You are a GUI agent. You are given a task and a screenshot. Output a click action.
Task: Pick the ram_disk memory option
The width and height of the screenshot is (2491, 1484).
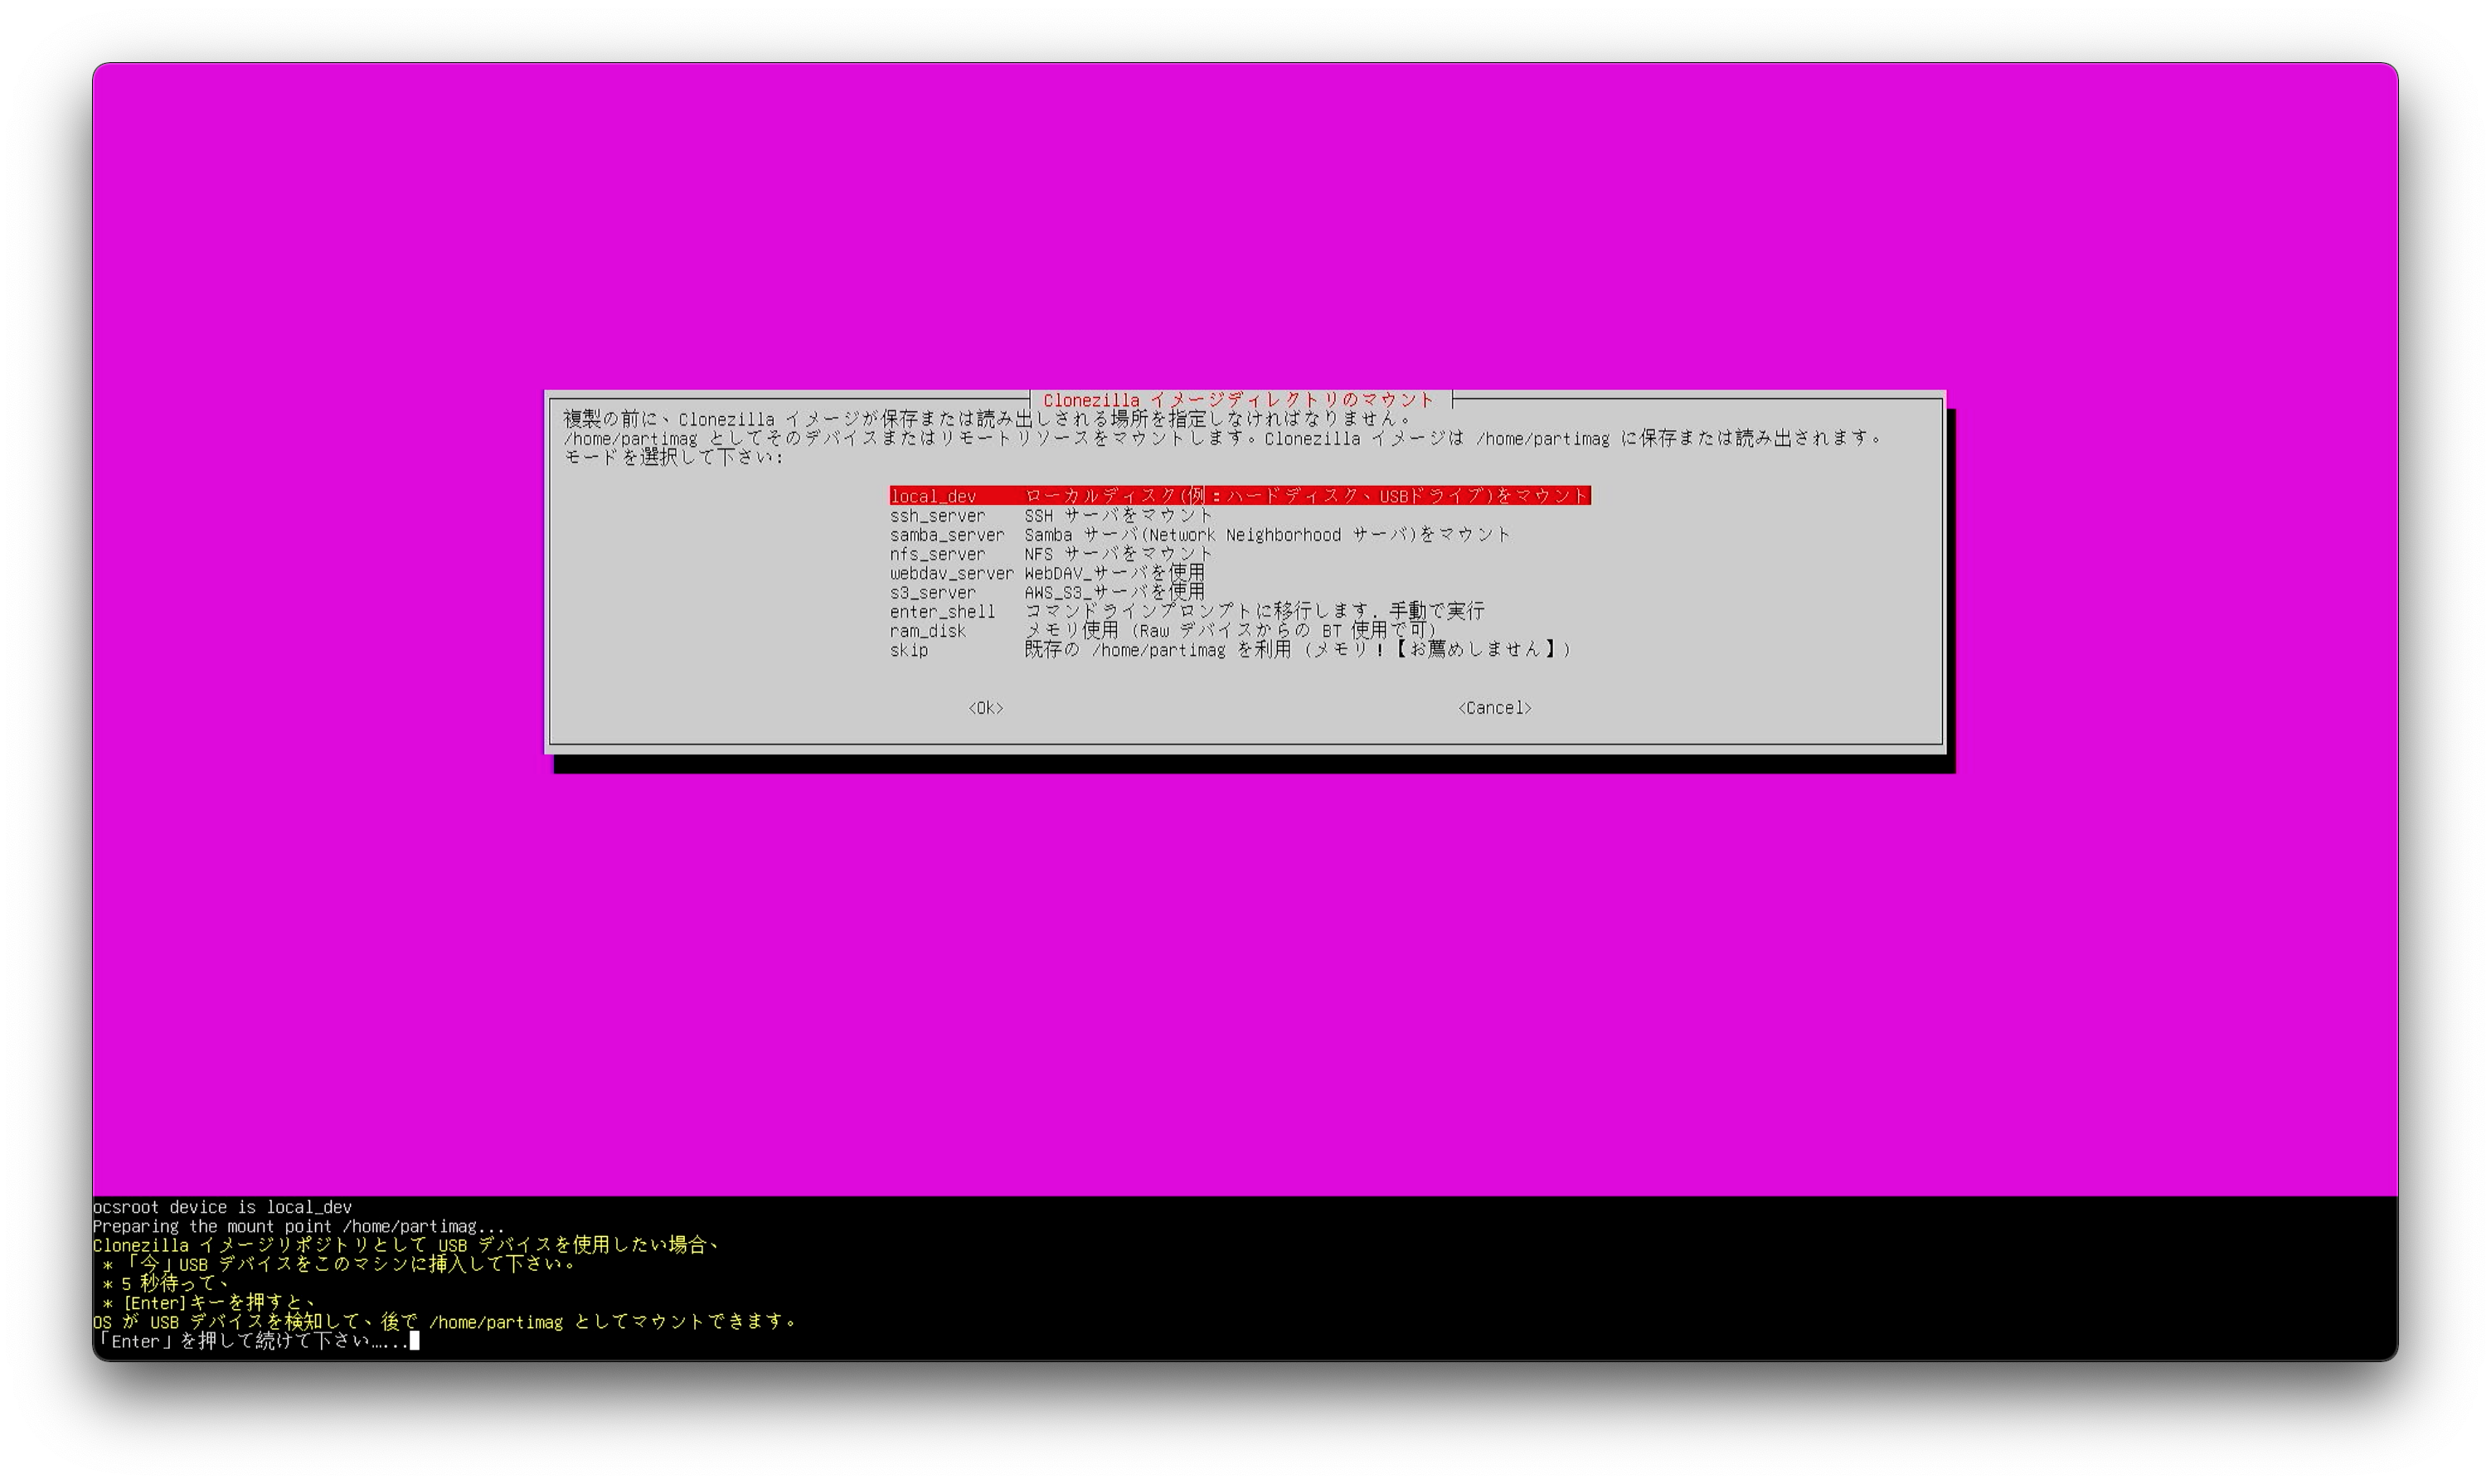pyautogui.click(x=927, y=631)
